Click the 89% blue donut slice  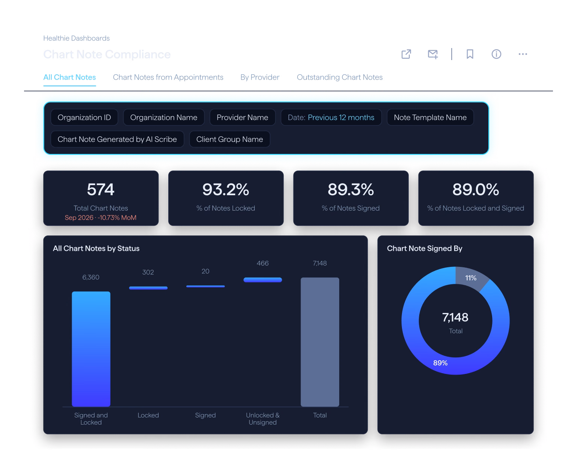440,363
